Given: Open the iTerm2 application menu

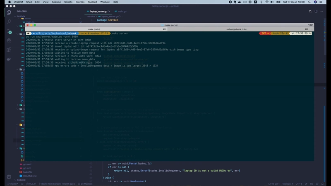Looking at the screenshot, I should pos(19,2).
